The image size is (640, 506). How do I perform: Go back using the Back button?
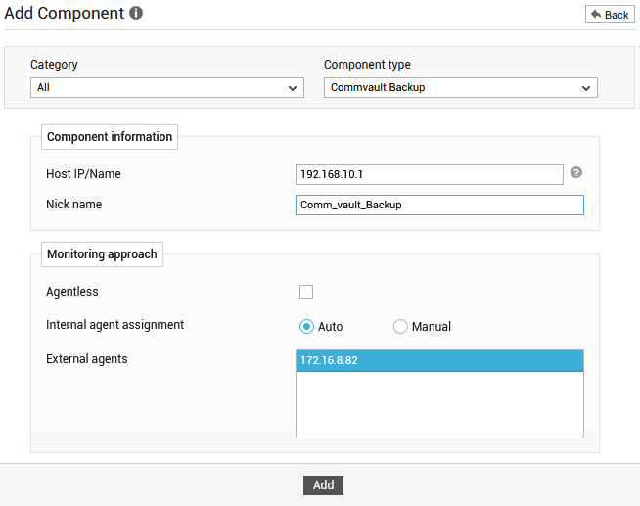click(610, 15)
